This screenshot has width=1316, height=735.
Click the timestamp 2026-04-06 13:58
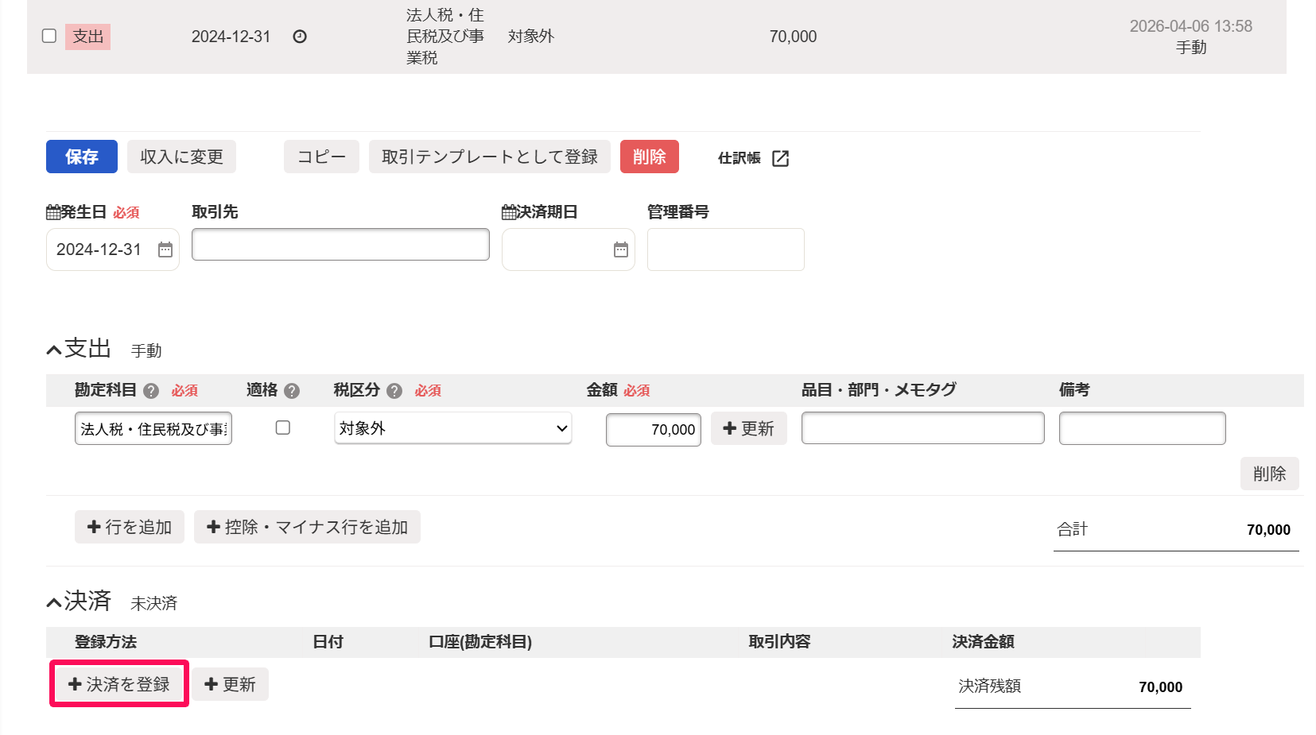(x=1191, y=26)
